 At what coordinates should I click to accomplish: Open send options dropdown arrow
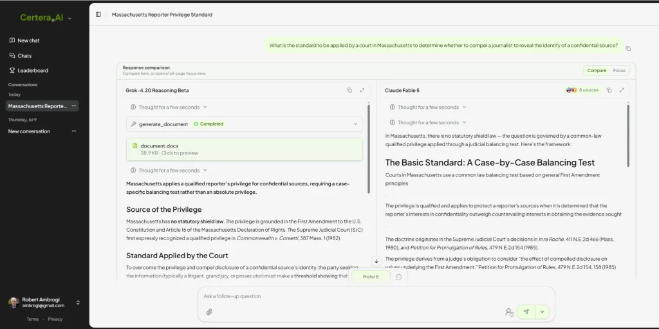tap(542, 312)
